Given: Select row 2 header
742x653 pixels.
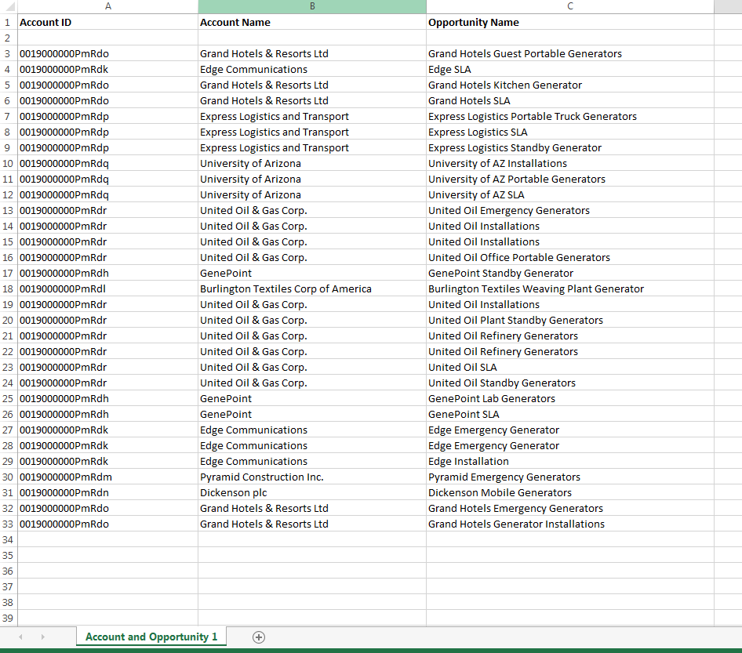Looking at the screenshot, I should (x=9, y=38).
